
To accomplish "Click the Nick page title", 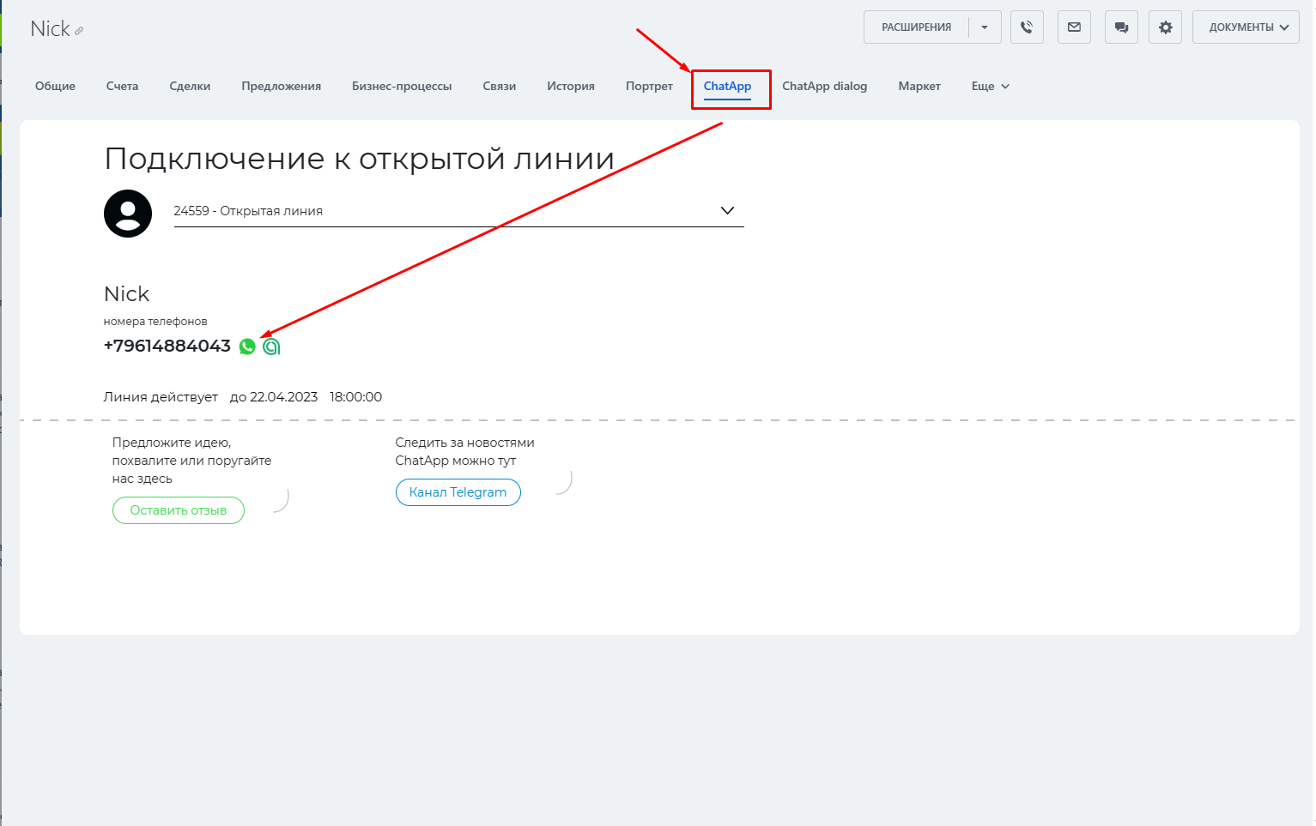I will (51, 29).
